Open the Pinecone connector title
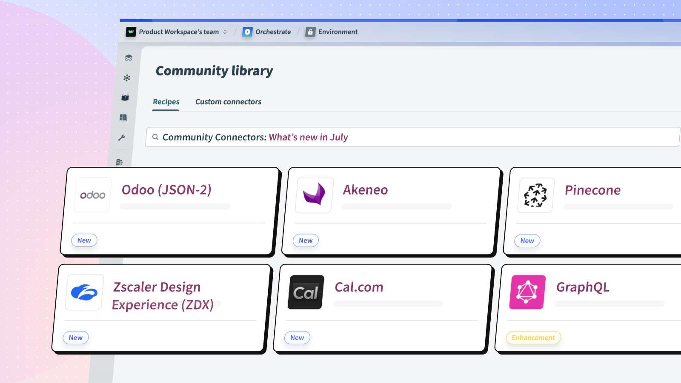 (592, 190)
